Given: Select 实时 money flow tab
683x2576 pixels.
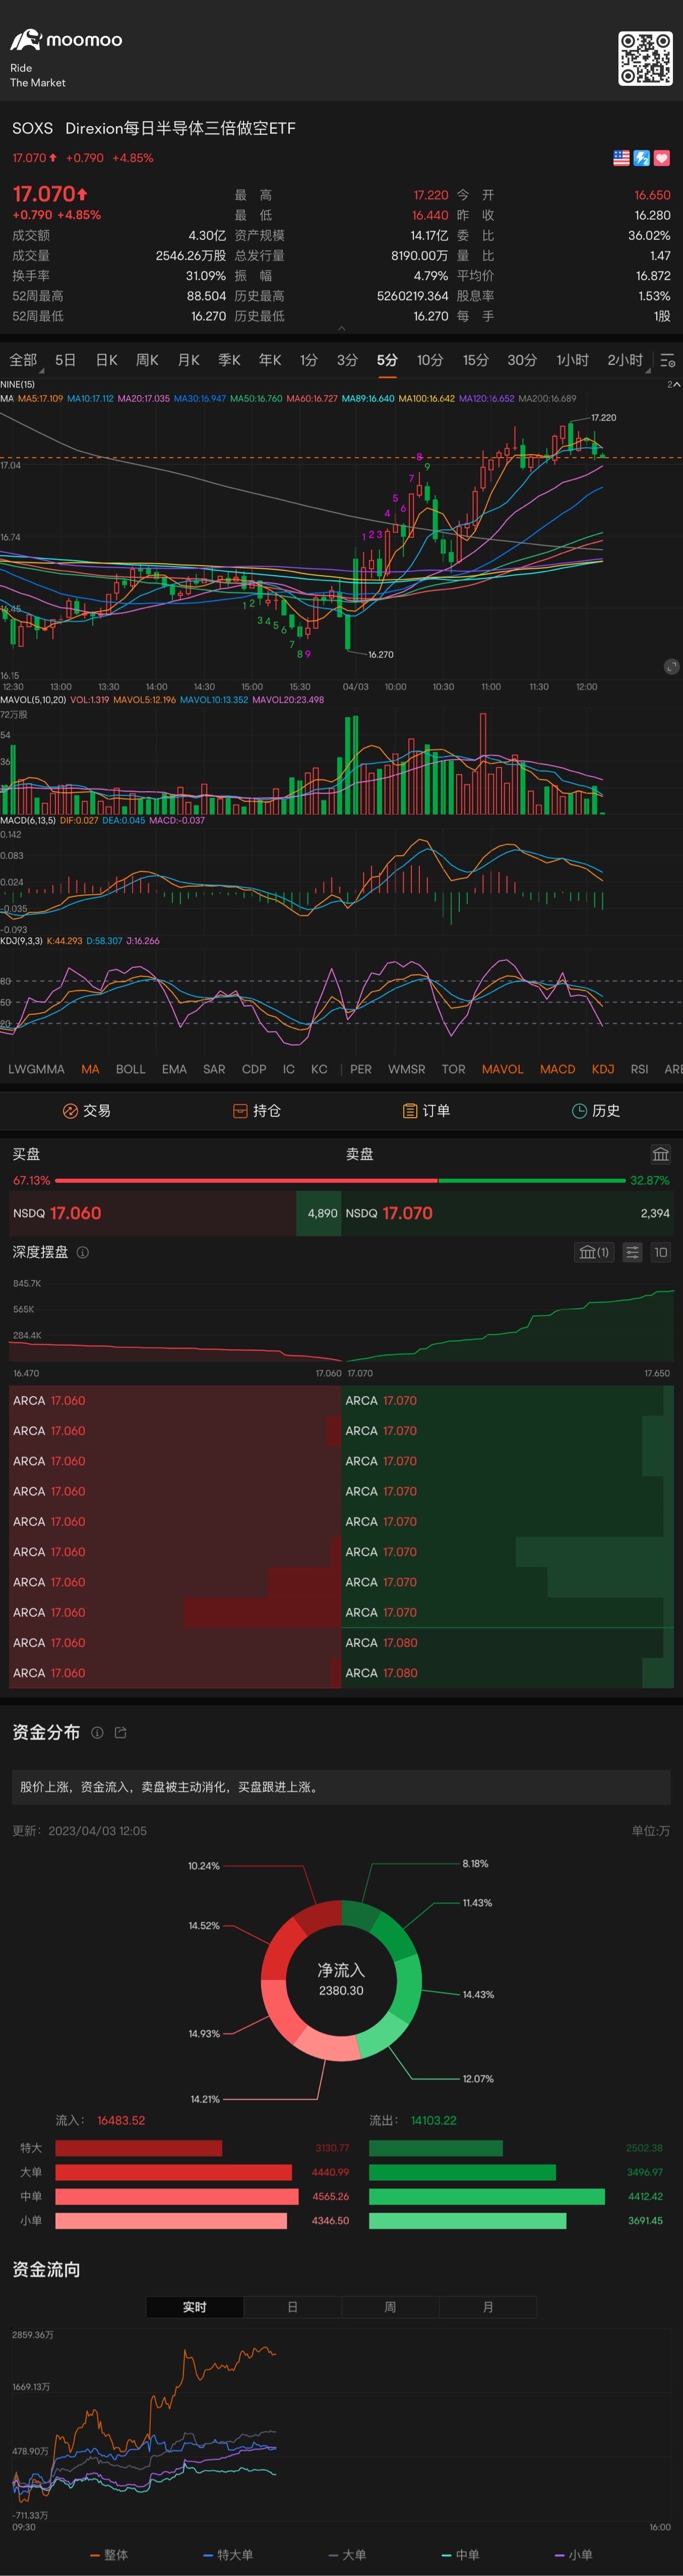Looking at the screenshot, I should [x=195, y=2307].
